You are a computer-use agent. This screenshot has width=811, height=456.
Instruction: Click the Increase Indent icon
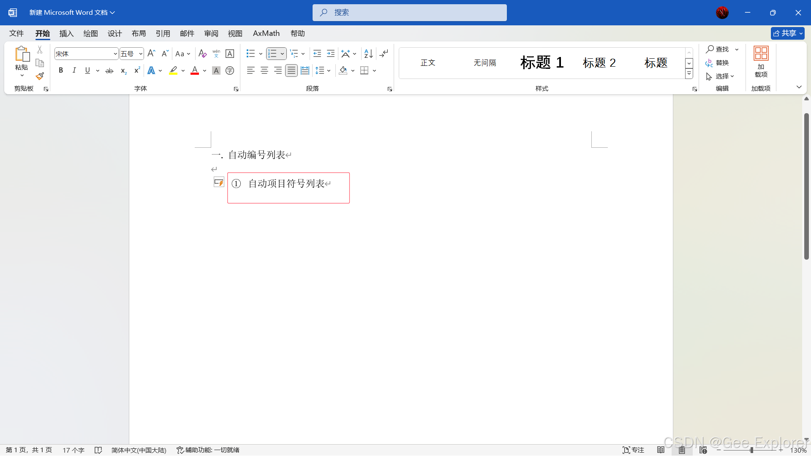coord(331,54)
